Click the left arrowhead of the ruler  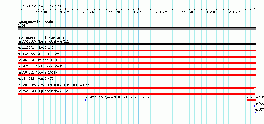[18, 9]
